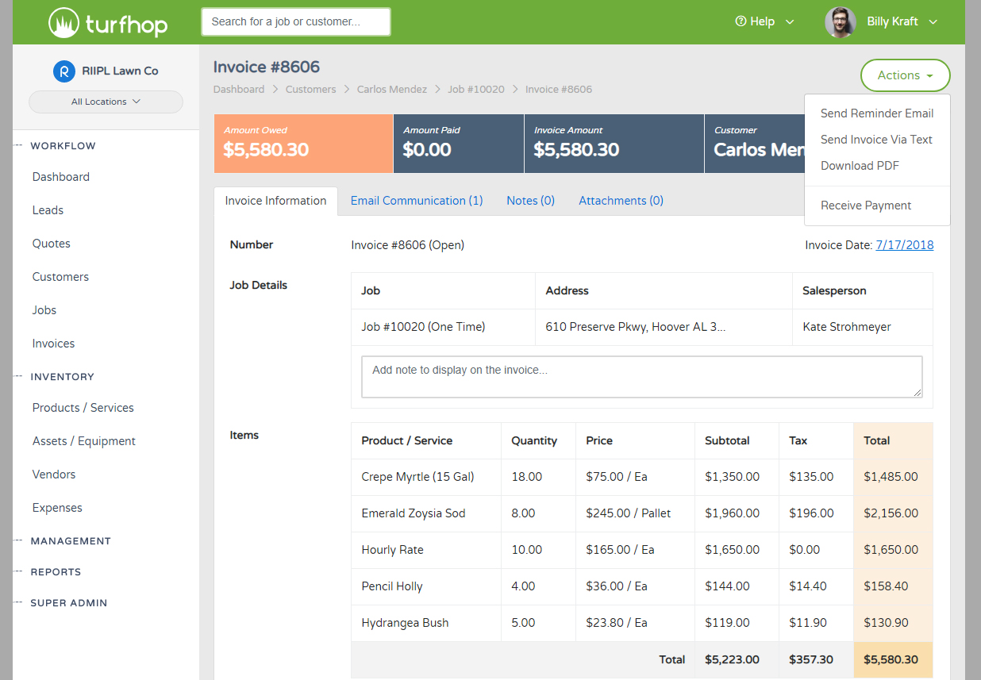Click the job or customer search field
The height and width of the screenshot is (680, 981).
click(x=295, y=21)
